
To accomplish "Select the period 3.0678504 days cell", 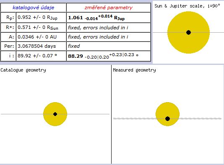I will pyautogui.click(x=41, y=46).
